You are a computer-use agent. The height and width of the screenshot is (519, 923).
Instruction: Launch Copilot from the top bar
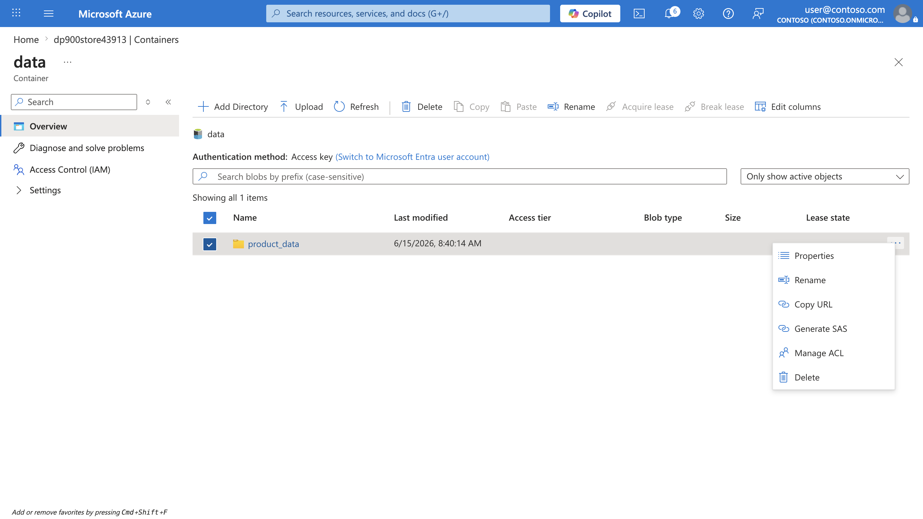(590, 14)
